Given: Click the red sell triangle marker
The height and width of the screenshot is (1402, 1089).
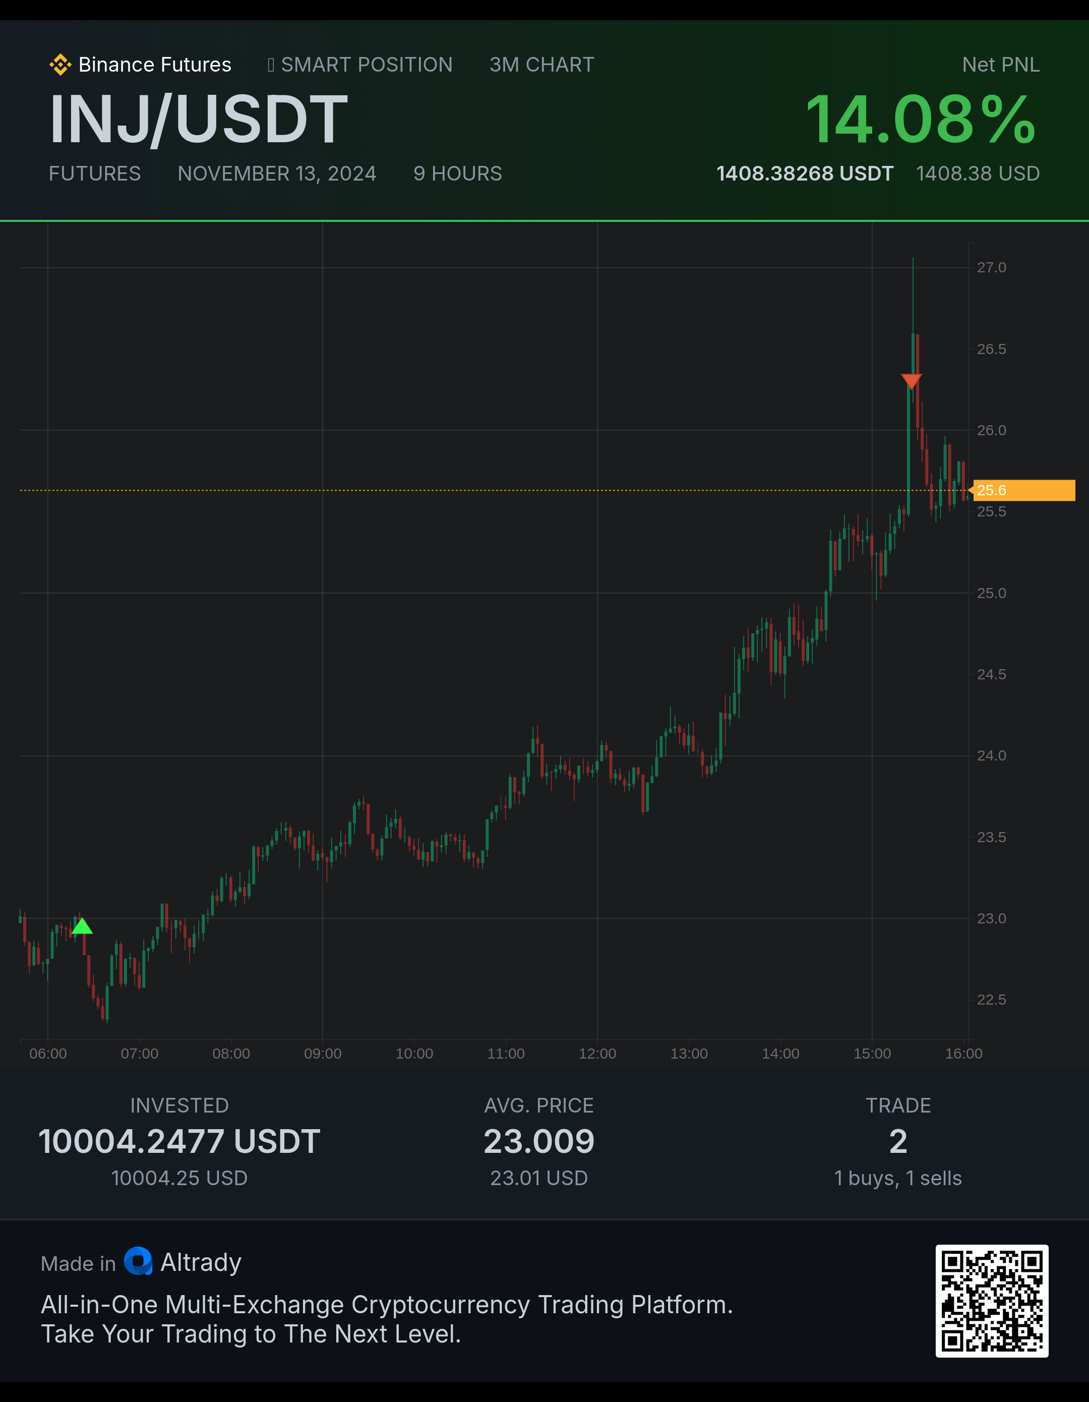Looking at the screenshot, I should pyautogui.click(x=911, y=381).
